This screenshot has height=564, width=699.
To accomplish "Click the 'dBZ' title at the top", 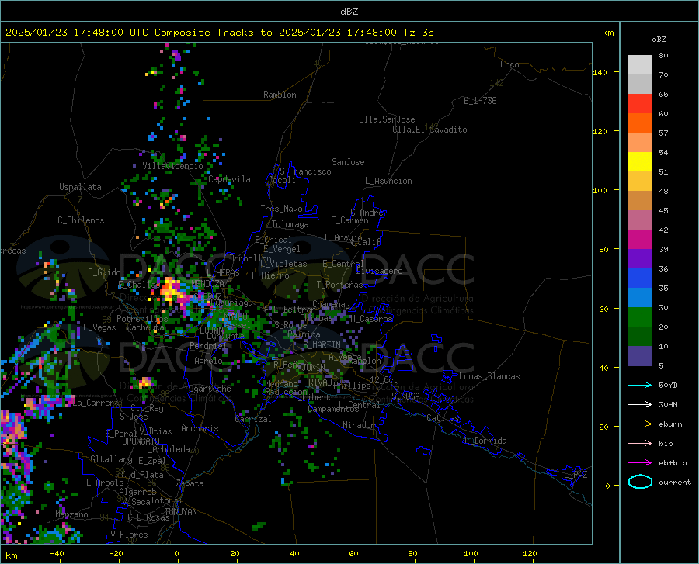I will [349, 12].
